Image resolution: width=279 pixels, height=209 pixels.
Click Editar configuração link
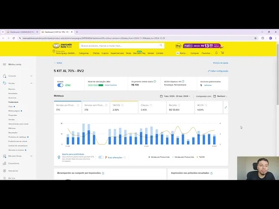coord(218,71)
